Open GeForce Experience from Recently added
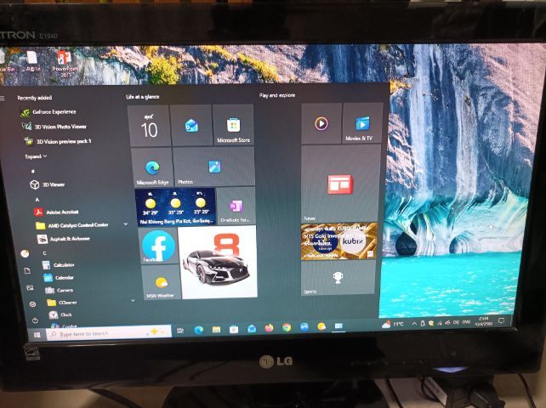Screen dimensions: 546x408 coord(48,112)
